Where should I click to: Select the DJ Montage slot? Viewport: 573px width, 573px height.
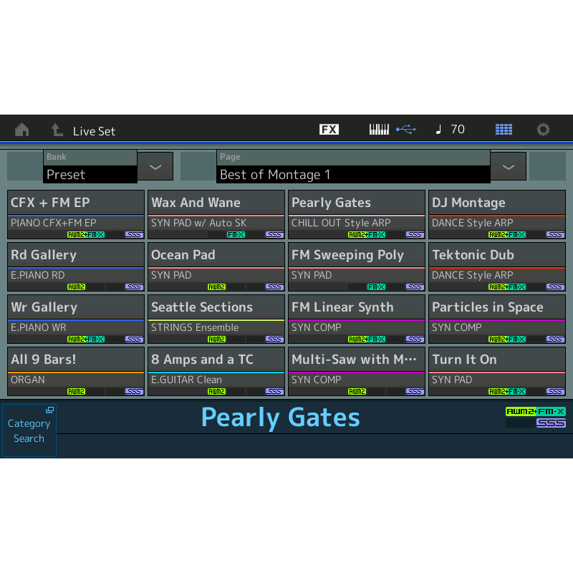point(497,214)
